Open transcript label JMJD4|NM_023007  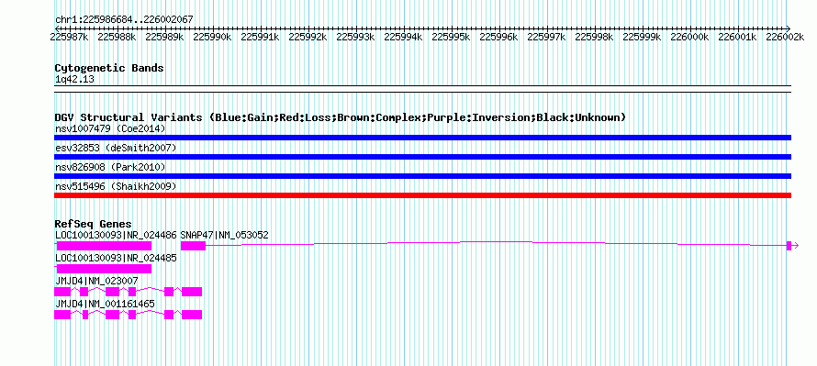(x=96, y=281)
